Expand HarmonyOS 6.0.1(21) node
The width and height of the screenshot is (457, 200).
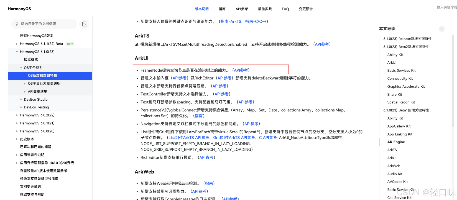17,123
